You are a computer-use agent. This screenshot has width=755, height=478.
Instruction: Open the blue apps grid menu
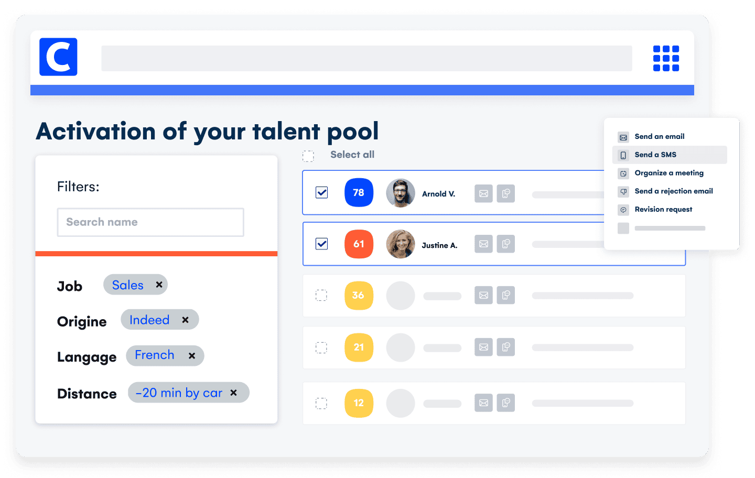click(666, 58)
